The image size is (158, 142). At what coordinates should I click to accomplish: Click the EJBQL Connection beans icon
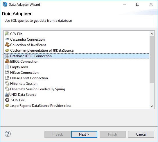tap(7, 61)
